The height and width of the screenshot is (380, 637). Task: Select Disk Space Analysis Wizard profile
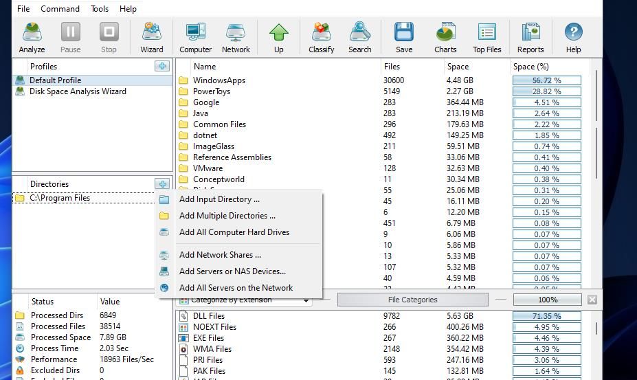coord(78,91)
